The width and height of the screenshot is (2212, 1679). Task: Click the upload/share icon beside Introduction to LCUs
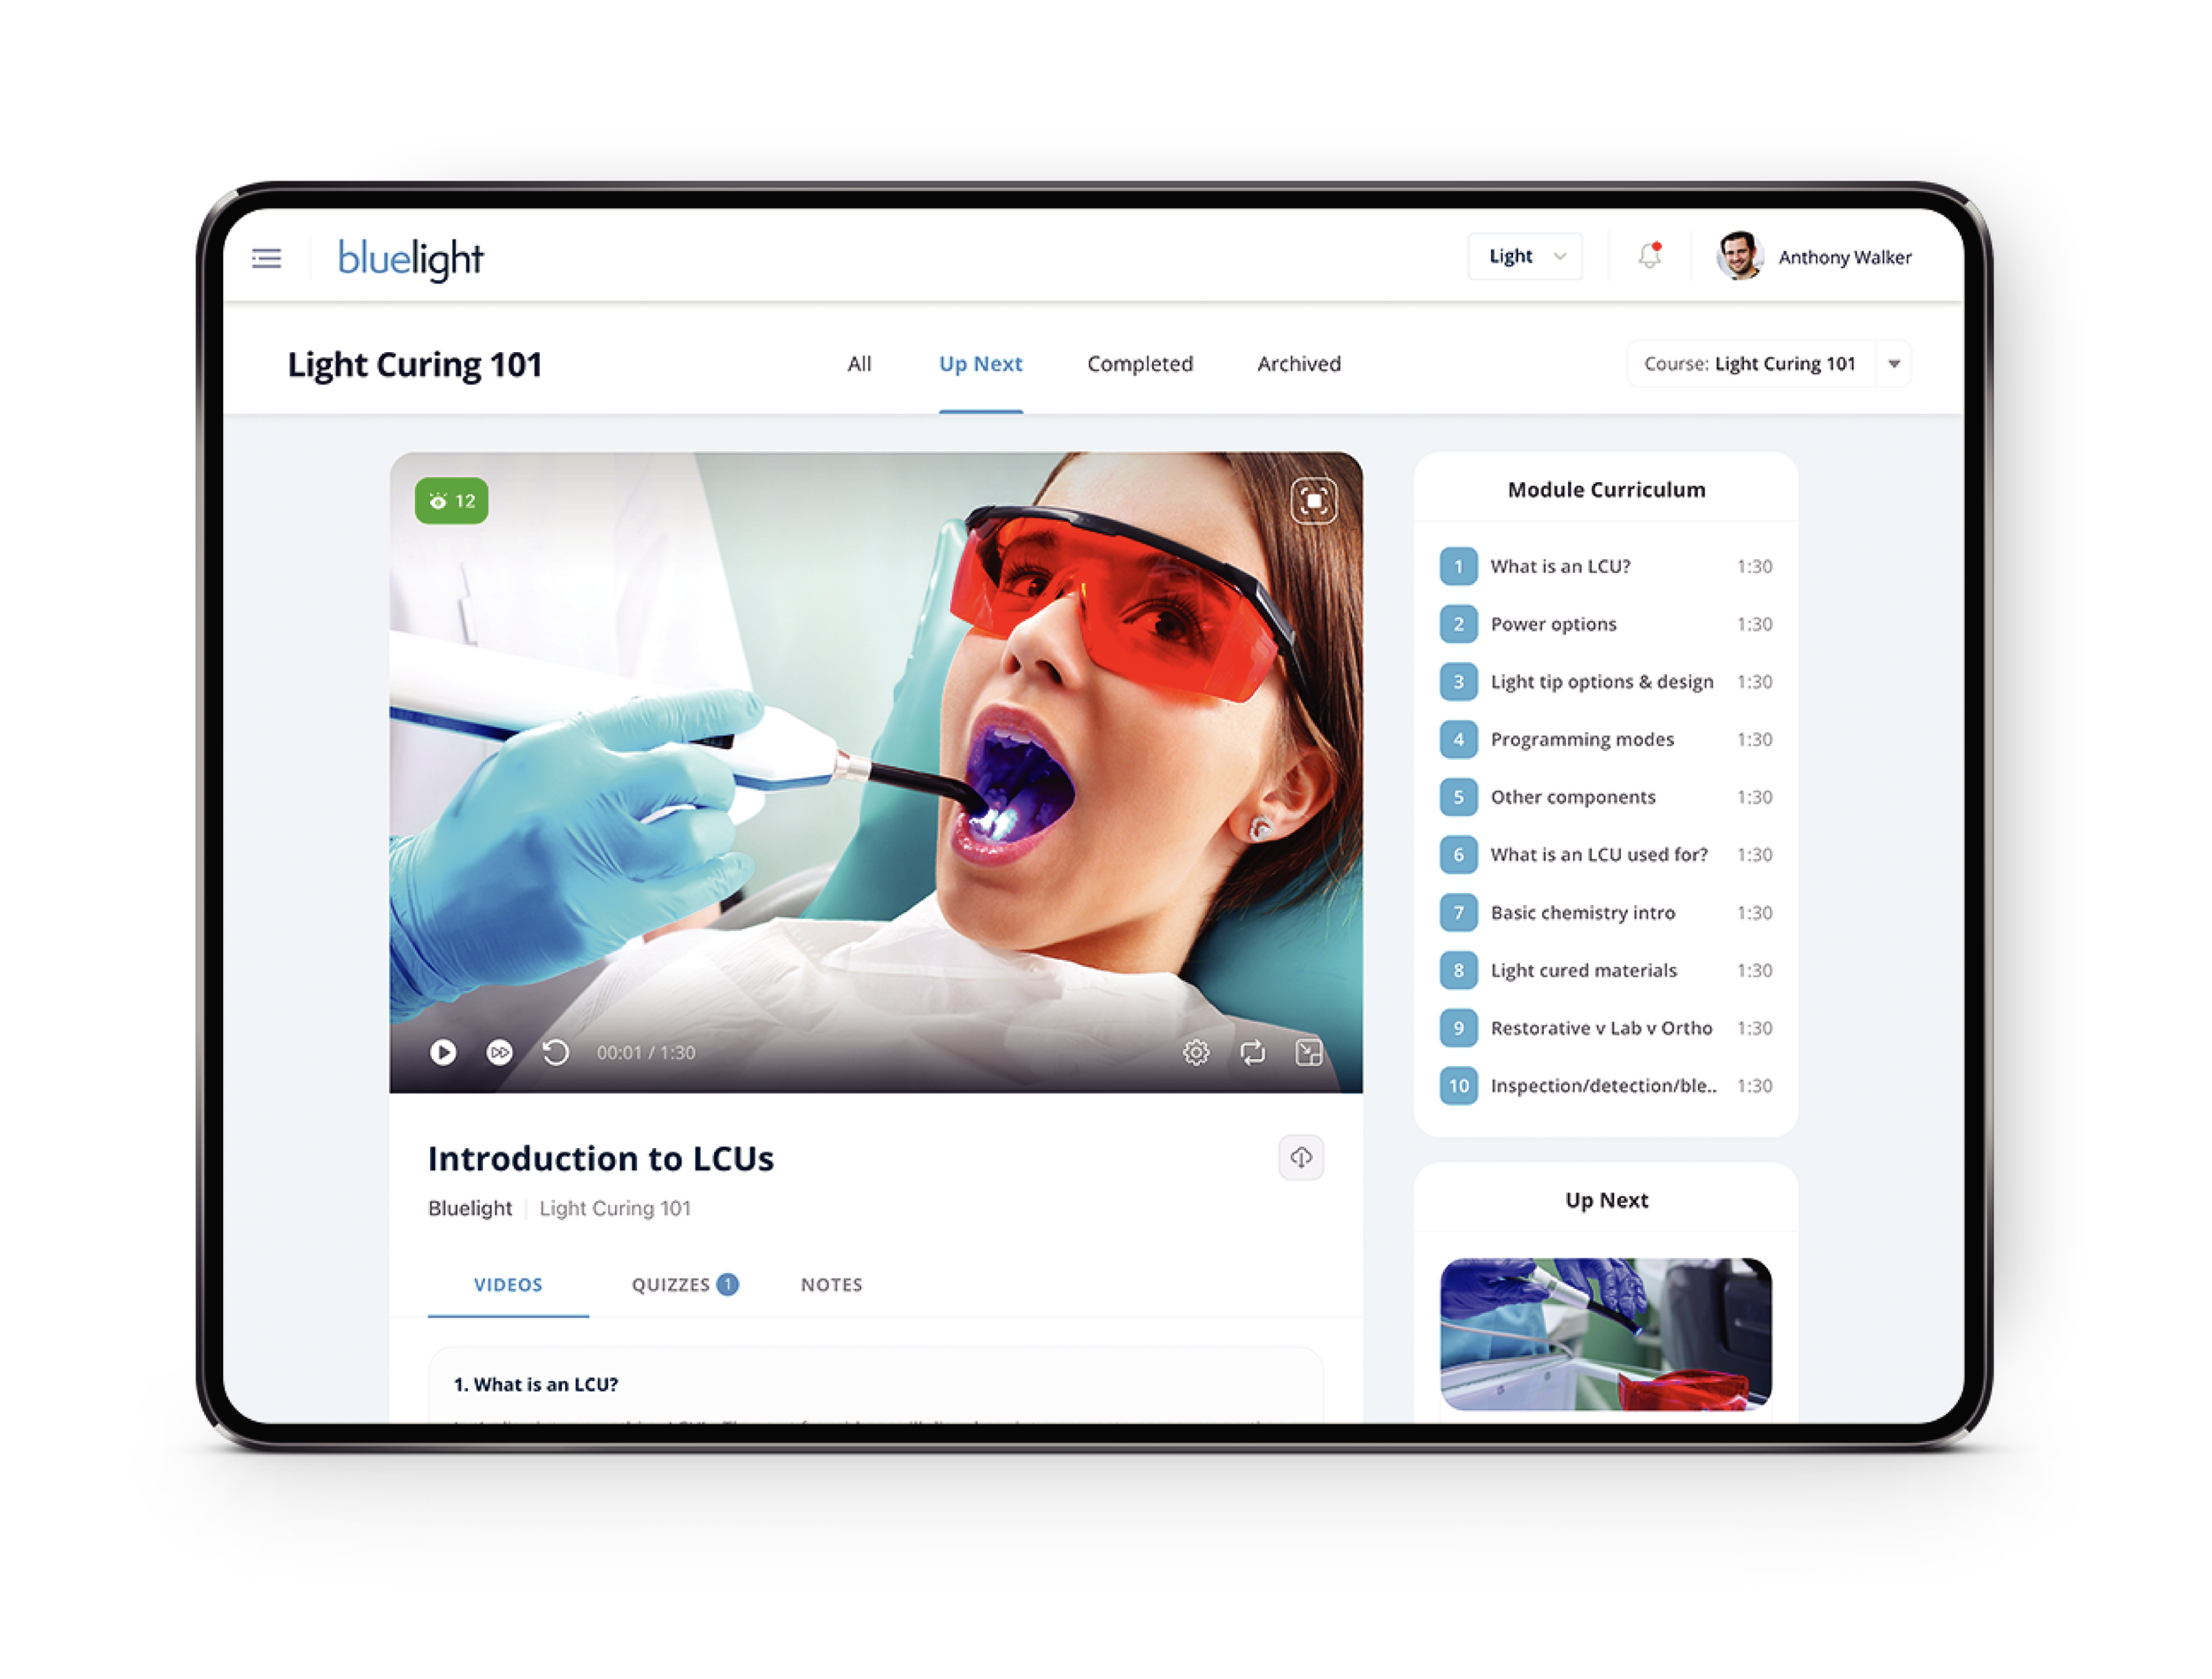click(x=1301, y=1157)
